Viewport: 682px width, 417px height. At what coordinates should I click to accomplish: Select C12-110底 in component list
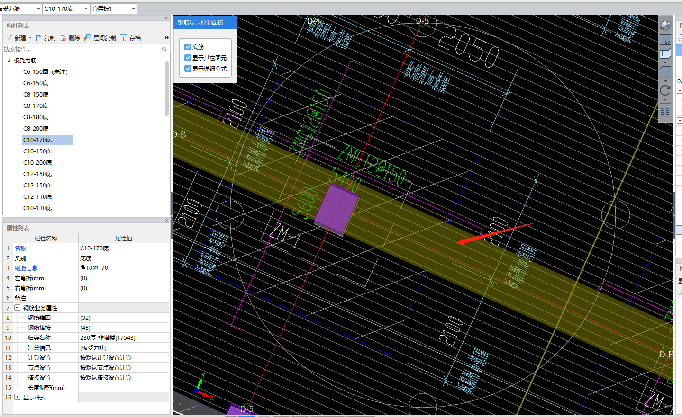37,197
